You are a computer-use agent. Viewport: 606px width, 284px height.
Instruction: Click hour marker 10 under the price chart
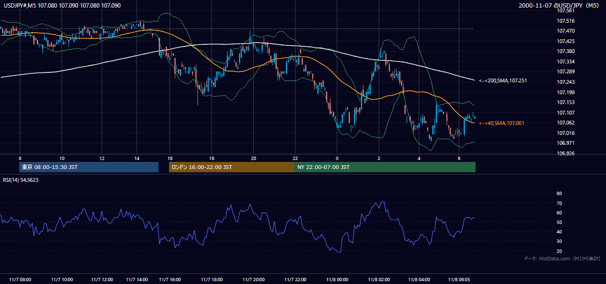[x=62, y=158]
